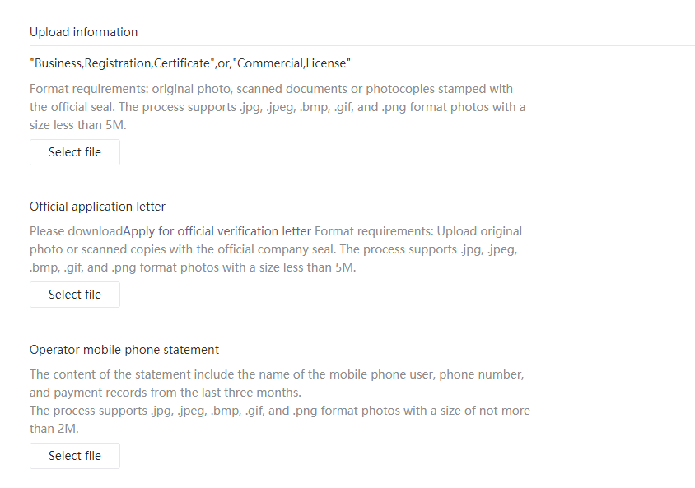The height and width of the screenshot is (488, 695).
Task: Click line starting ".bmp, .gif, and .png"
Action: [x=193, y=267]
